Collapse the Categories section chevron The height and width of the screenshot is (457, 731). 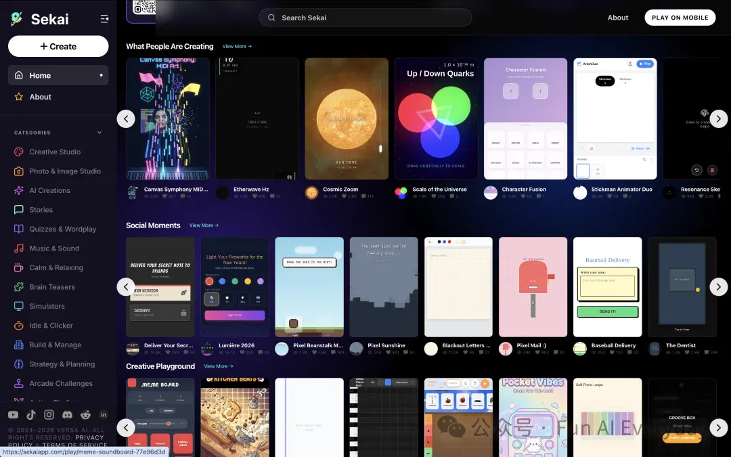pos(99,133)
